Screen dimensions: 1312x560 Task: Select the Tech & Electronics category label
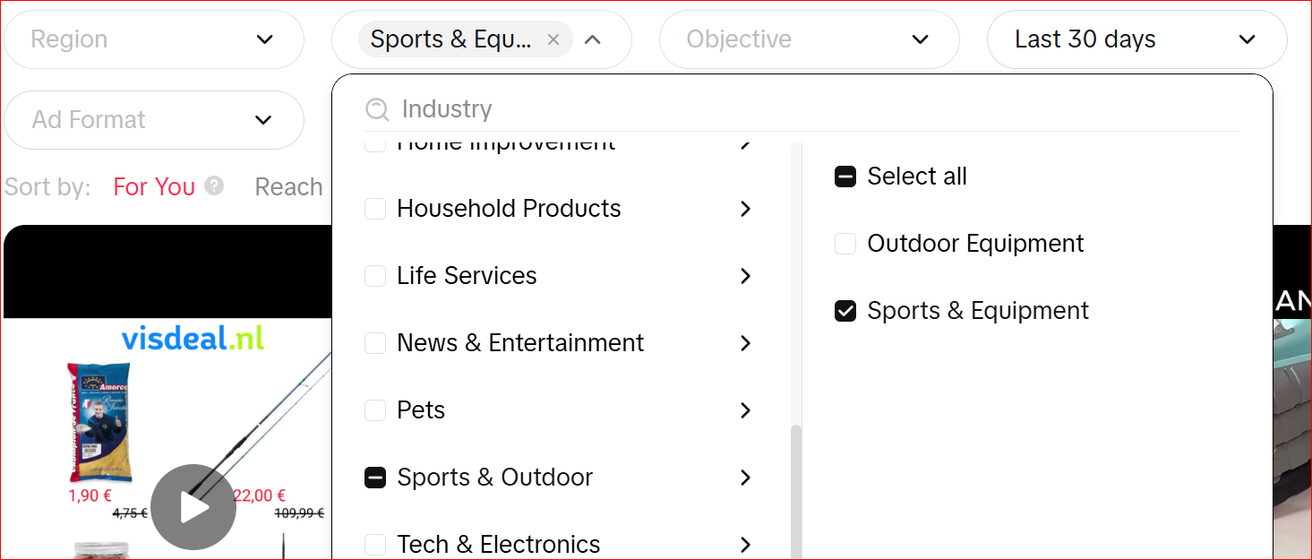pos(499,545)
